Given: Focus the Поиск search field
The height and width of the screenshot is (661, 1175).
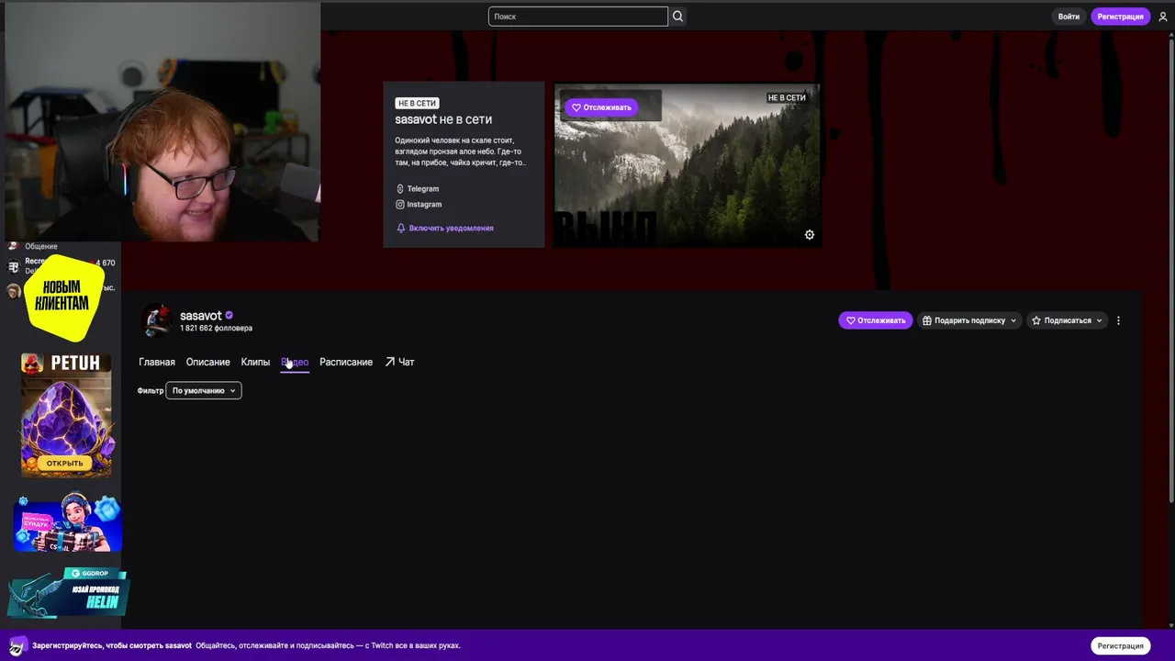Looking at the screenshot, I should pos(578,17).
